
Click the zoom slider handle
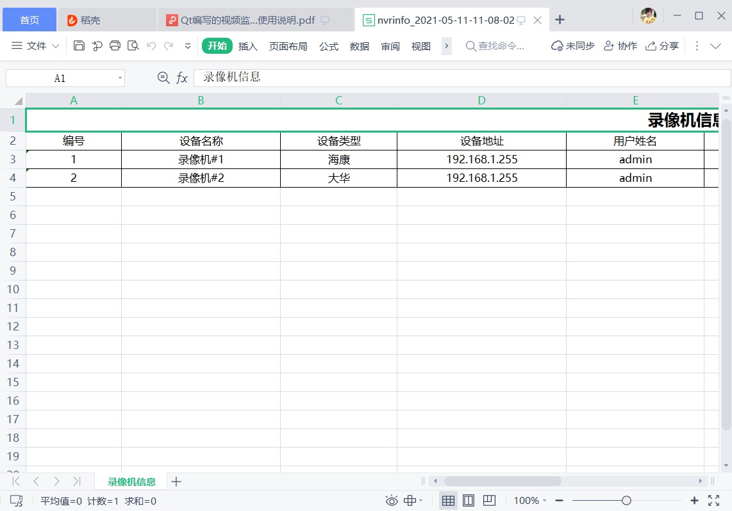coord(626,500)
